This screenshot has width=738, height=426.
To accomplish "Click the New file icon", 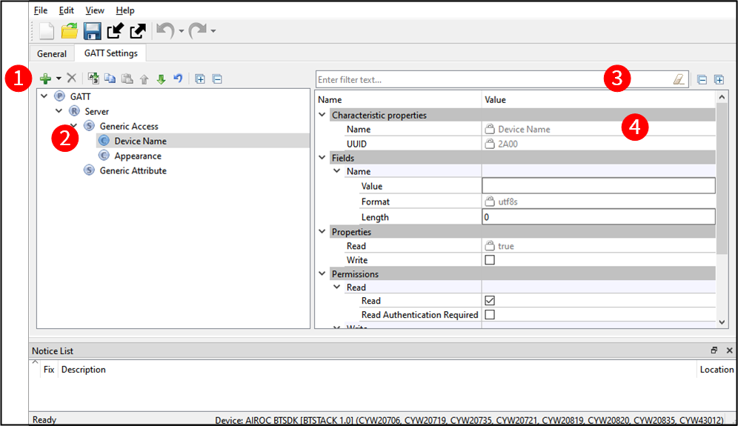I will pos(46,31).
